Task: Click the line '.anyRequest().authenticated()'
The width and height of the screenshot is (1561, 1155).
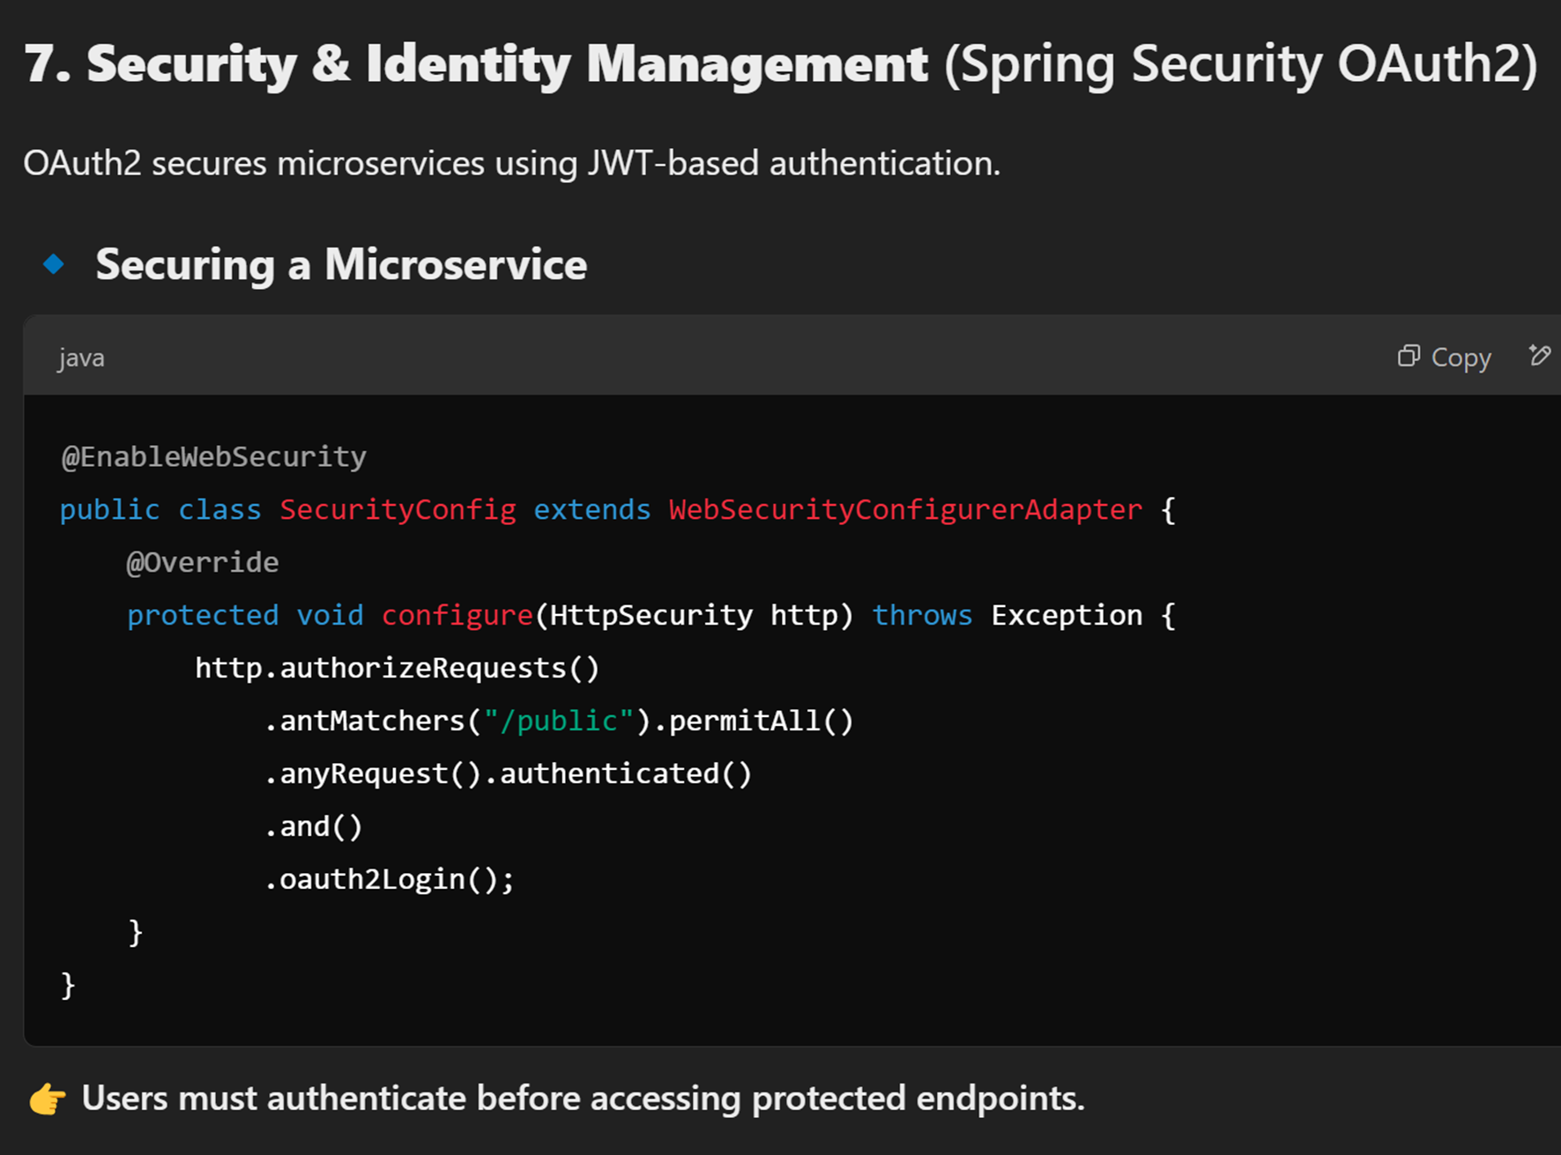Action: coord(509,774)
